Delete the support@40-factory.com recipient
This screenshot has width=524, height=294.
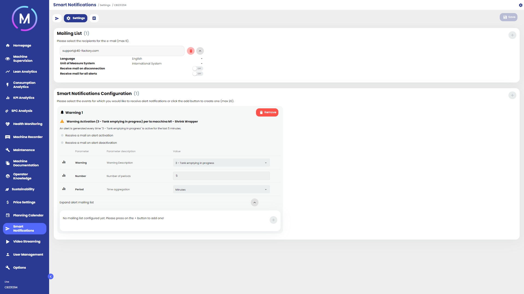(x=191, y=51)
